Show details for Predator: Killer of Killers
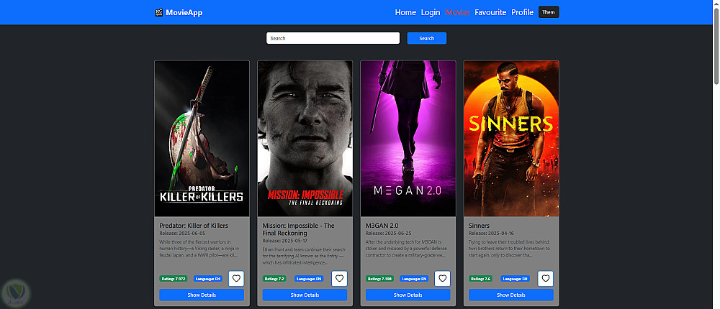This screenshot has height=309, width=720. (x=202, y=295)
